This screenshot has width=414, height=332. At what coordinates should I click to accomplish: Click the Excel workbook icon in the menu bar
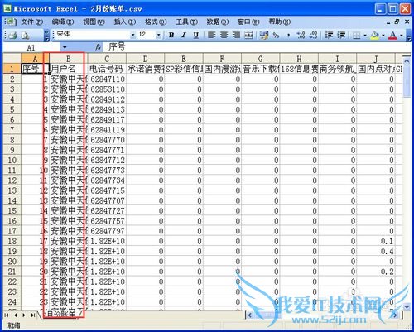tap(12, 22)
